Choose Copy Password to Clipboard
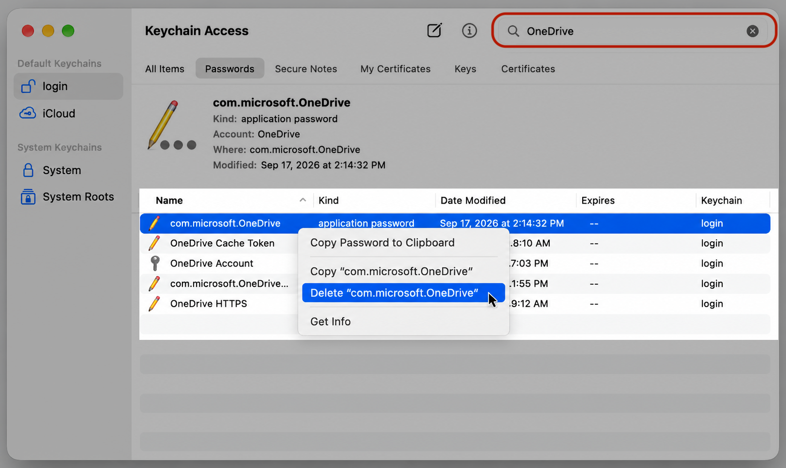The image size is (786, 468). [403, 243]
